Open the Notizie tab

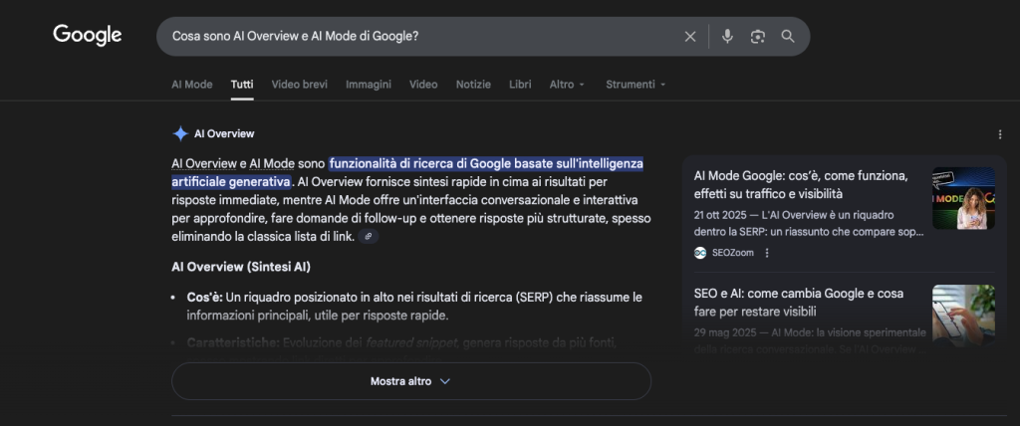pyautogui.click(x=473, y=85)
